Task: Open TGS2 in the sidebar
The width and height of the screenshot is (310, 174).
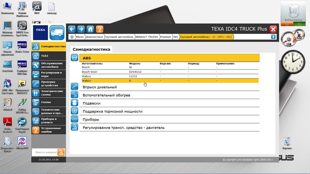Action: point(48,56)
